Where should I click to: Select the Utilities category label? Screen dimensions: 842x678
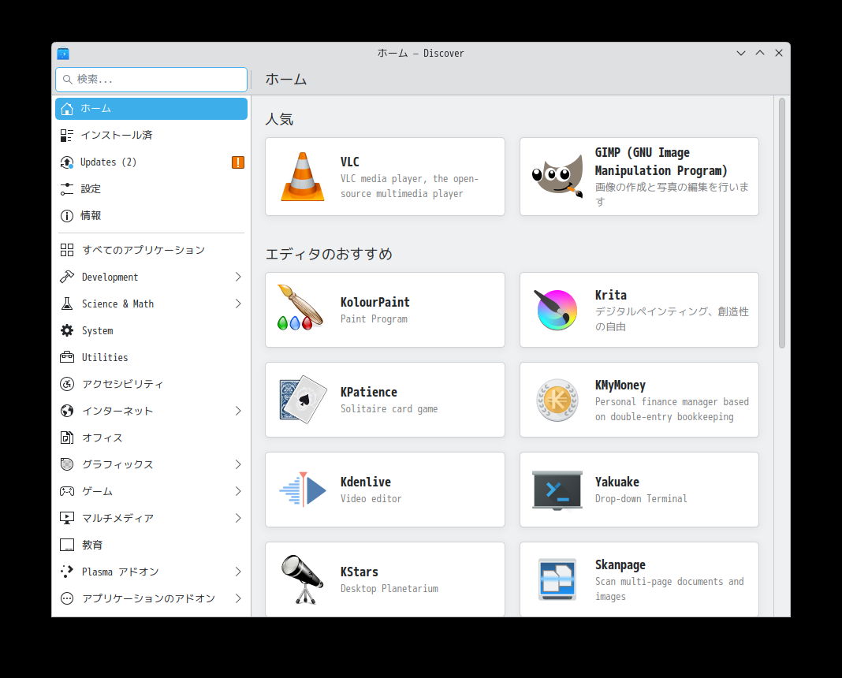(x=105, y=357)
